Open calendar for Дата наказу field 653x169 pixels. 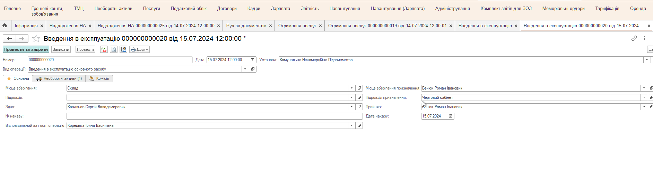(x=450, y=116)
